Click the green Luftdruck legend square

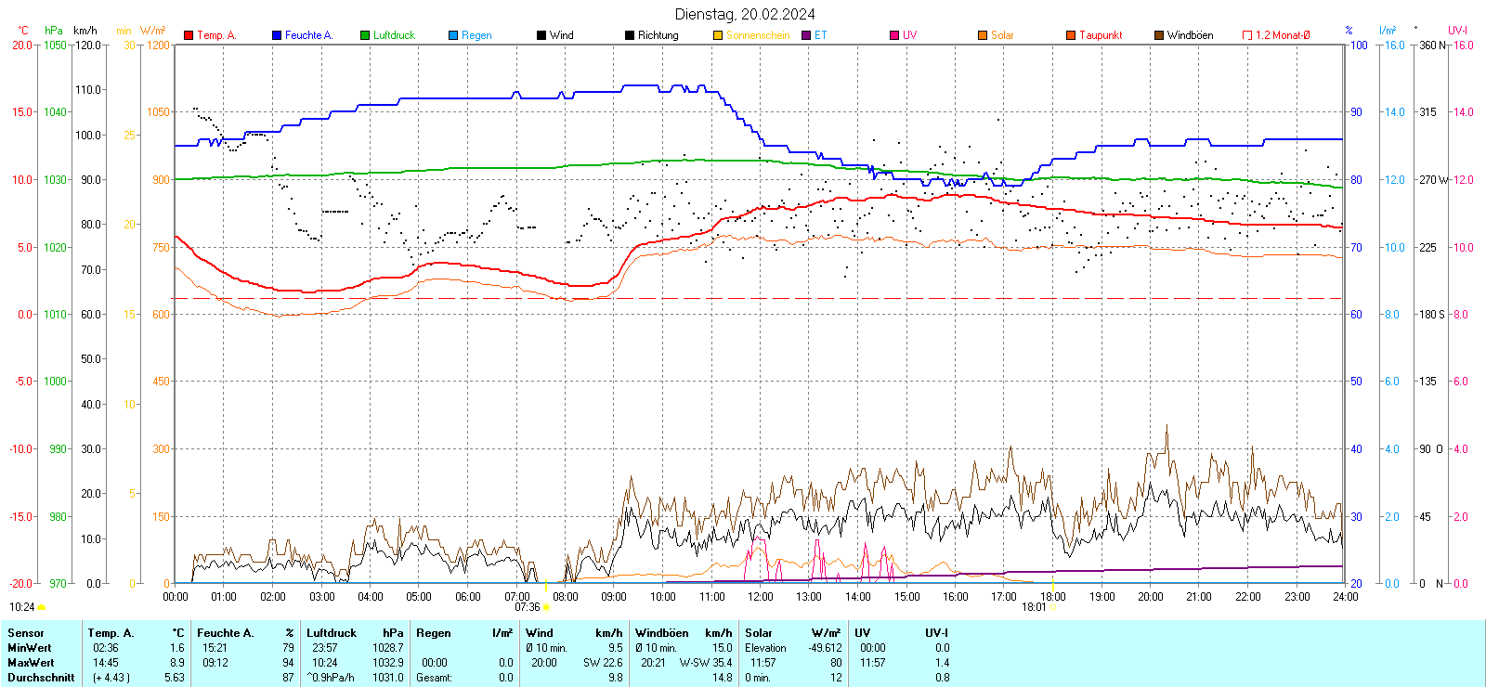click(365, 35)
